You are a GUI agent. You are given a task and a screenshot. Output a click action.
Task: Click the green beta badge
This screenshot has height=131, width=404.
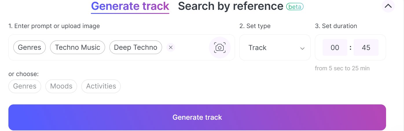tap(295, 6)
